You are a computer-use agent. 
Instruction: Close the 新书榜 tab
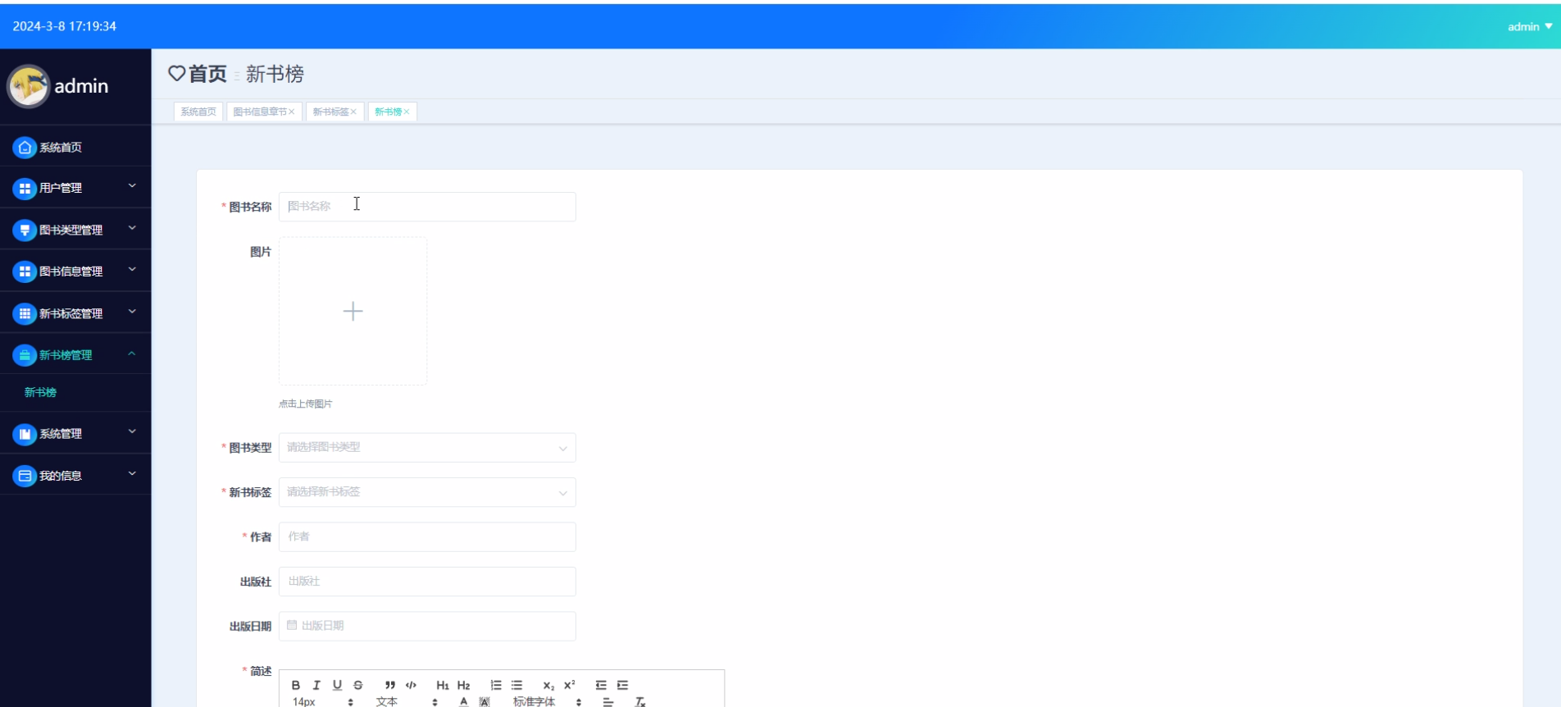(x=406, y=112)
